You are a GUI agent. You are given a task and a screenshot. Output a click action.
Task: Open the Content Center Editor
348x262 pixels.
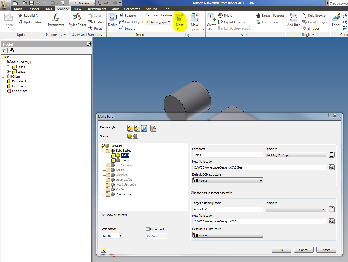tap(336, 20)
